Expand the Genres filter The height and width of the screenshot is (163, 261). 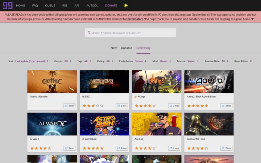tap(63, 61)
